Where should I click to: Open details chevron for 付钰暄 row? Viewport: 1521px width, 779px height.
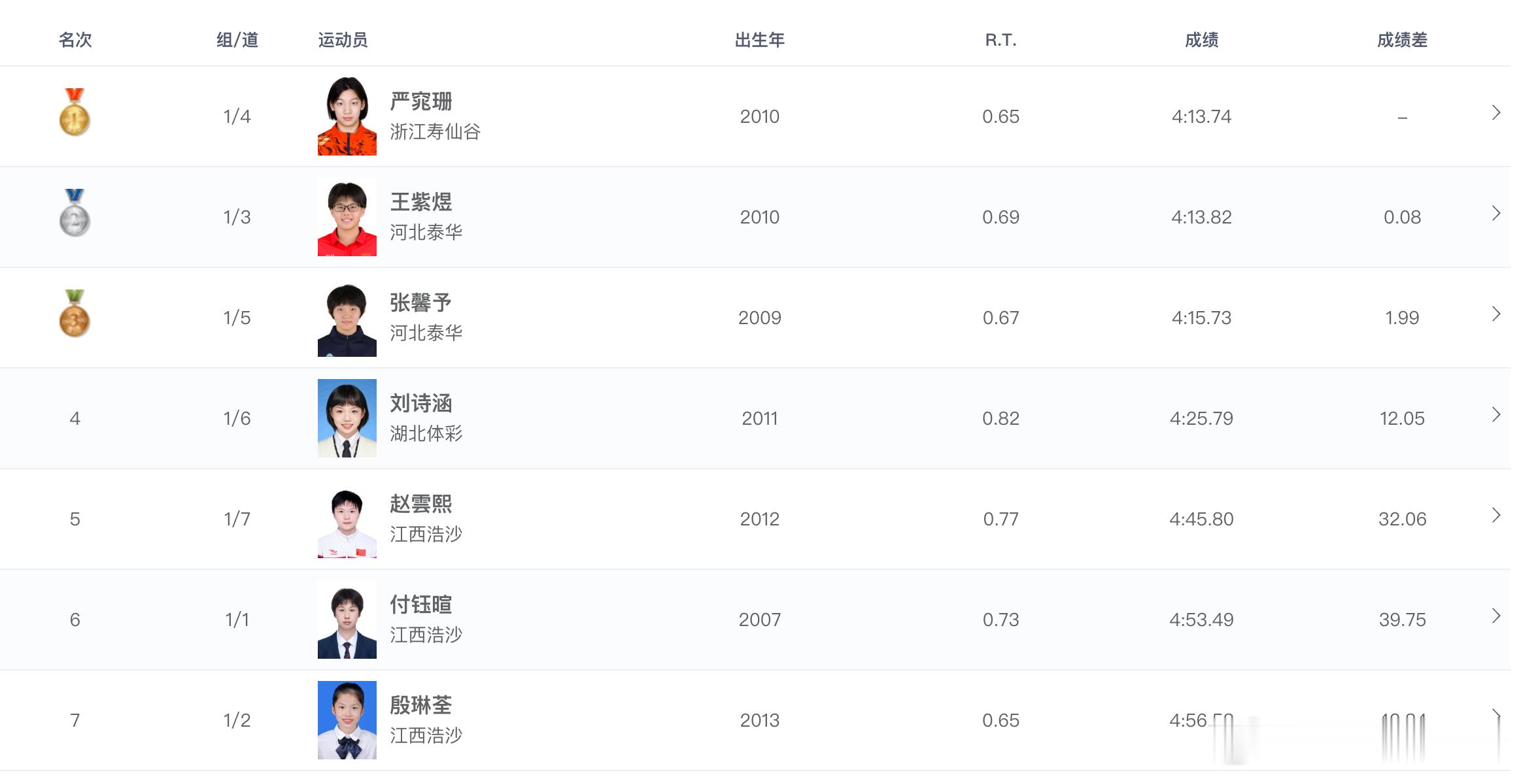click(1496, 616)
